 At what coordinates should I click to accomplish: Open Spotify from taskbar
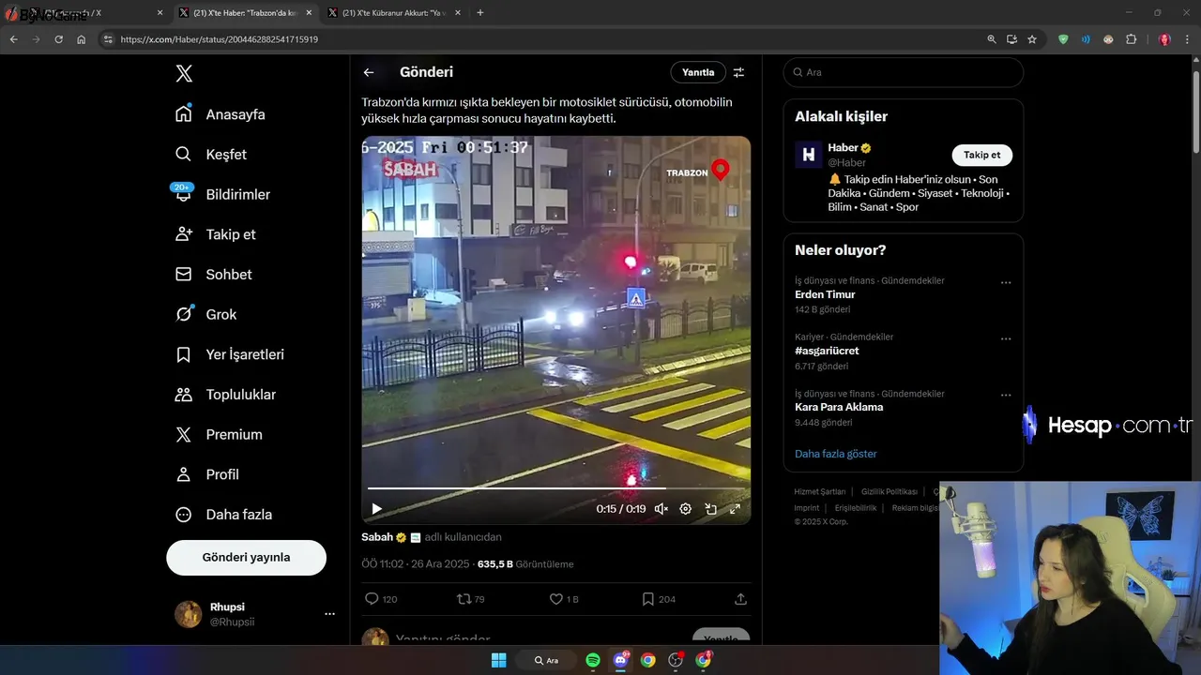[x=593, y=660]
